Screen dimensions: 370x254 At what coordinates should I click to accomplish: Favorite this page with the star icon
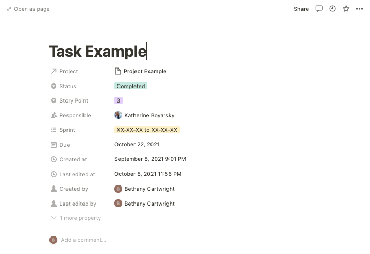tap(346, 9)
